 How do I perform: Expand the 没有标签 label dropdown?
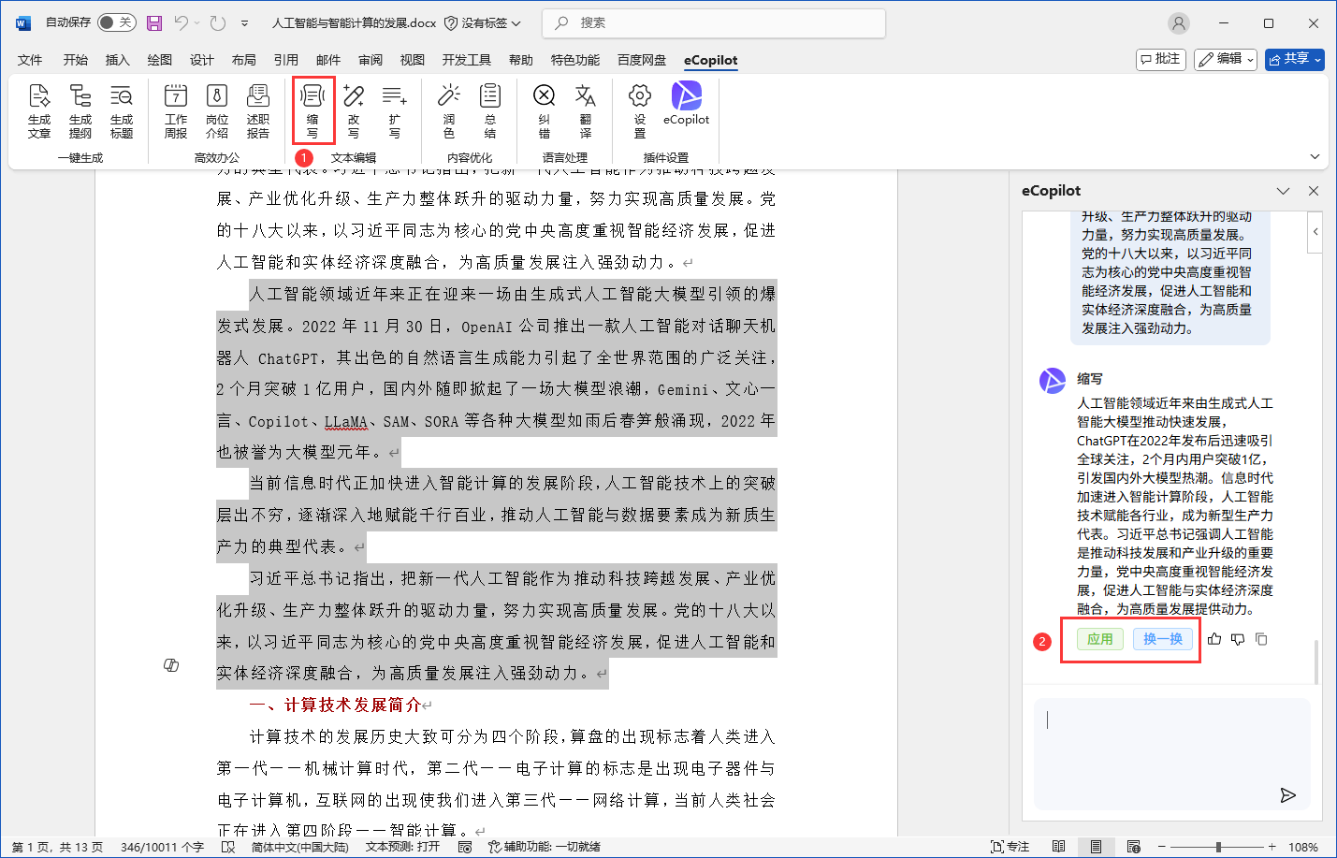pos(483,22)
